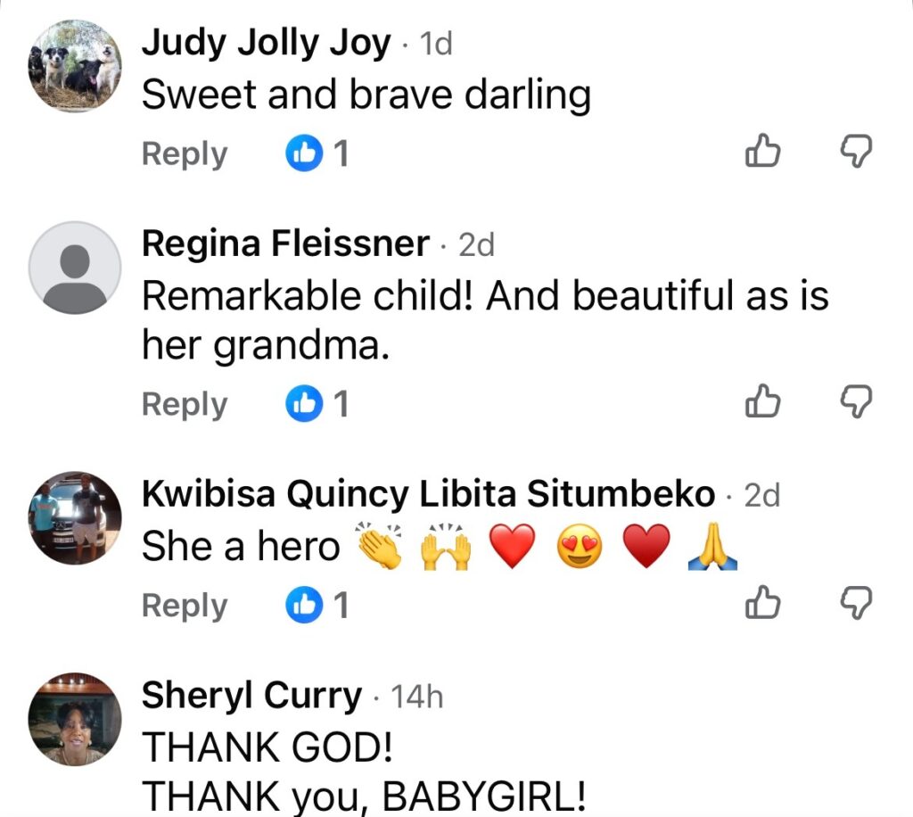Open Sheryl Curry's avatar photo
The height and width of the screenshot is (817, 913).
click(75, 719)
